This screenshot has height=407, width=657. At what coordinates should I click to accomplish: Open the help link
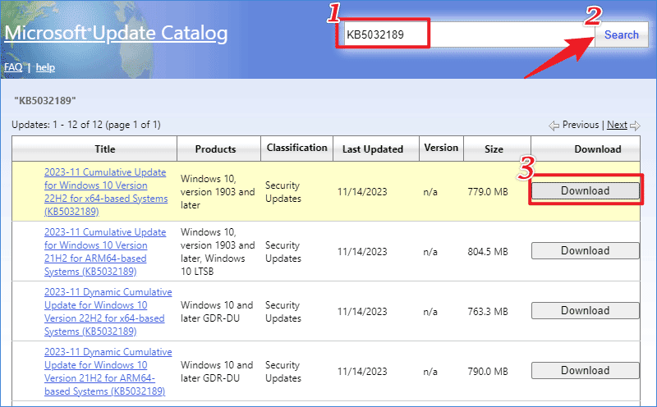click(x=45, y=67)
